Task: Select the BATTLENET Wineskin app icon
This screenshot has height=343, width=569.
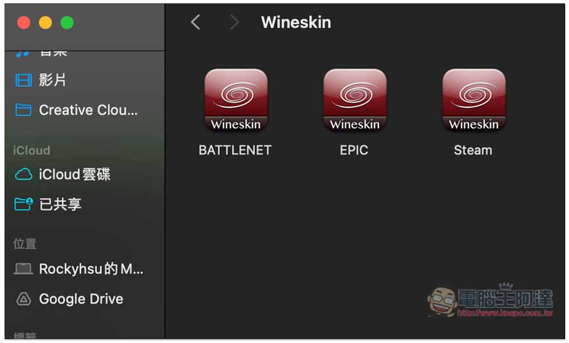Action: click(x=236, y=100)
